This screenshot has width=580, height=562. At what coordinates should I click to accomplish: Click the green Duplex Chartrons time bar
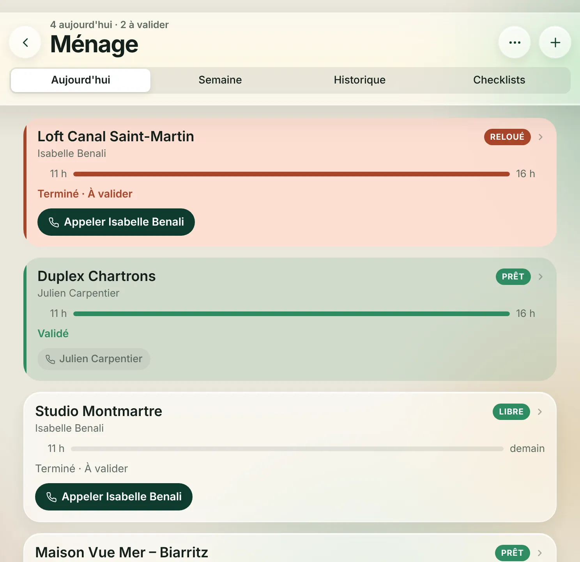292,314
